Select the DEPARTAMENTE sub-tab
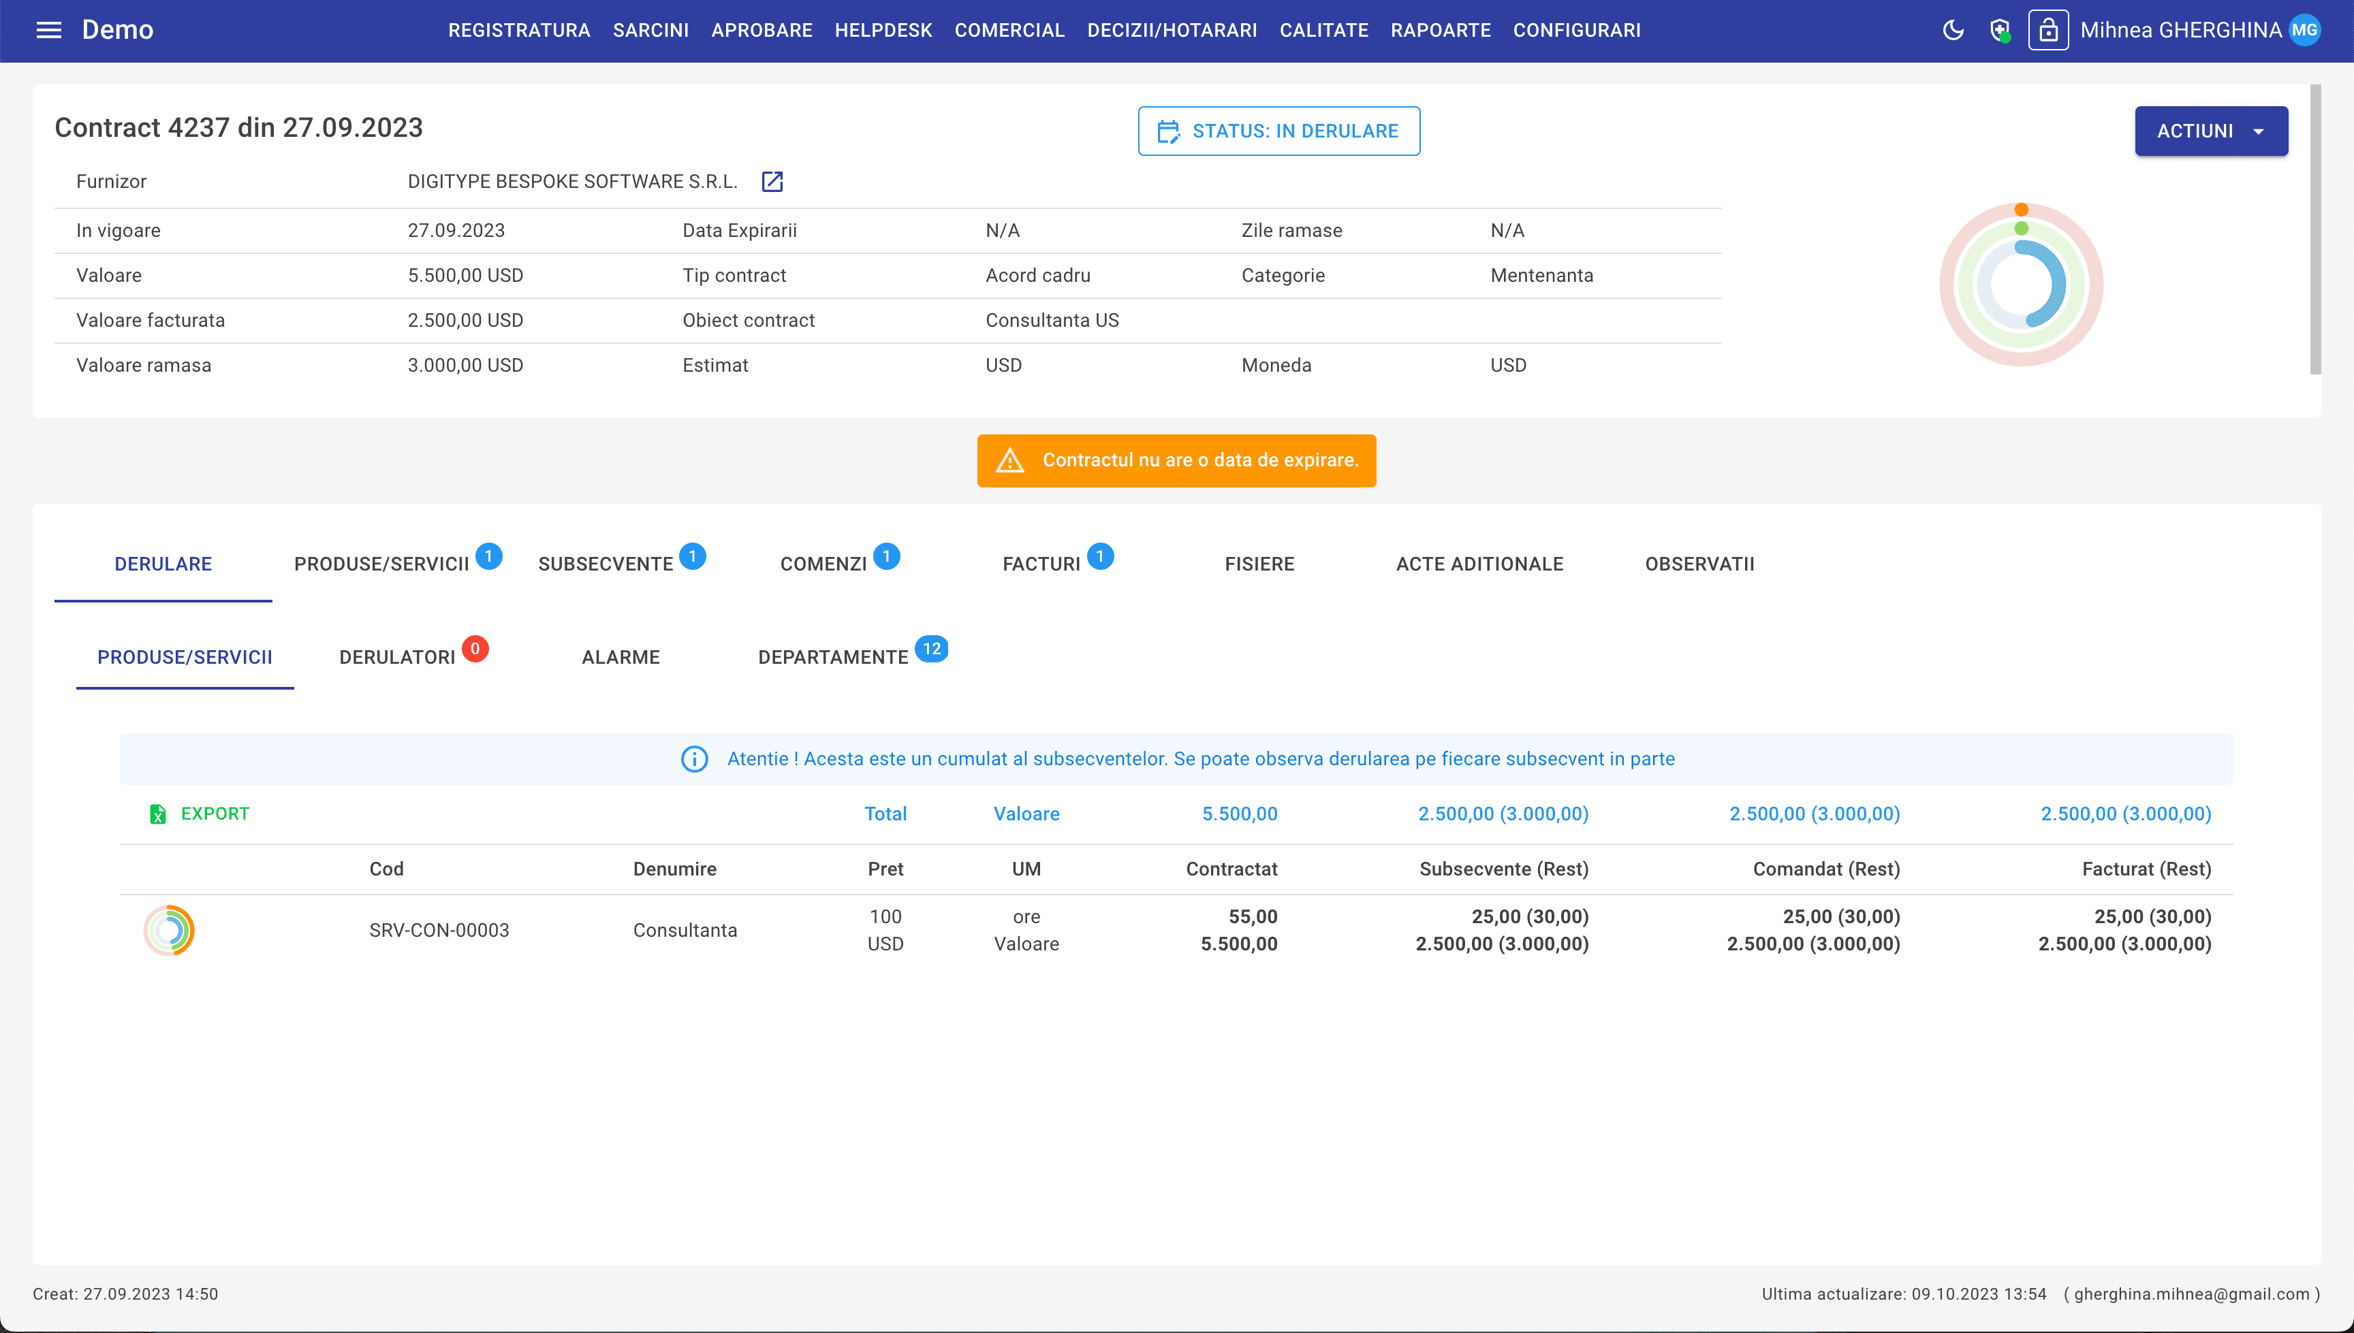2354x1333 pixels. point(832,658)
